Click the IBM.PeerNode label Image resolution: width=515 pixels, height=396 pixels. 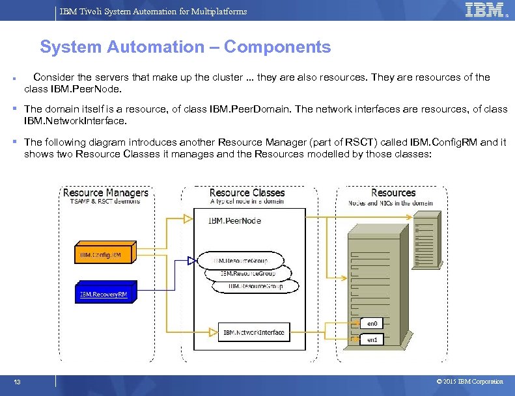pyautogui.click(x=234, y=221)
